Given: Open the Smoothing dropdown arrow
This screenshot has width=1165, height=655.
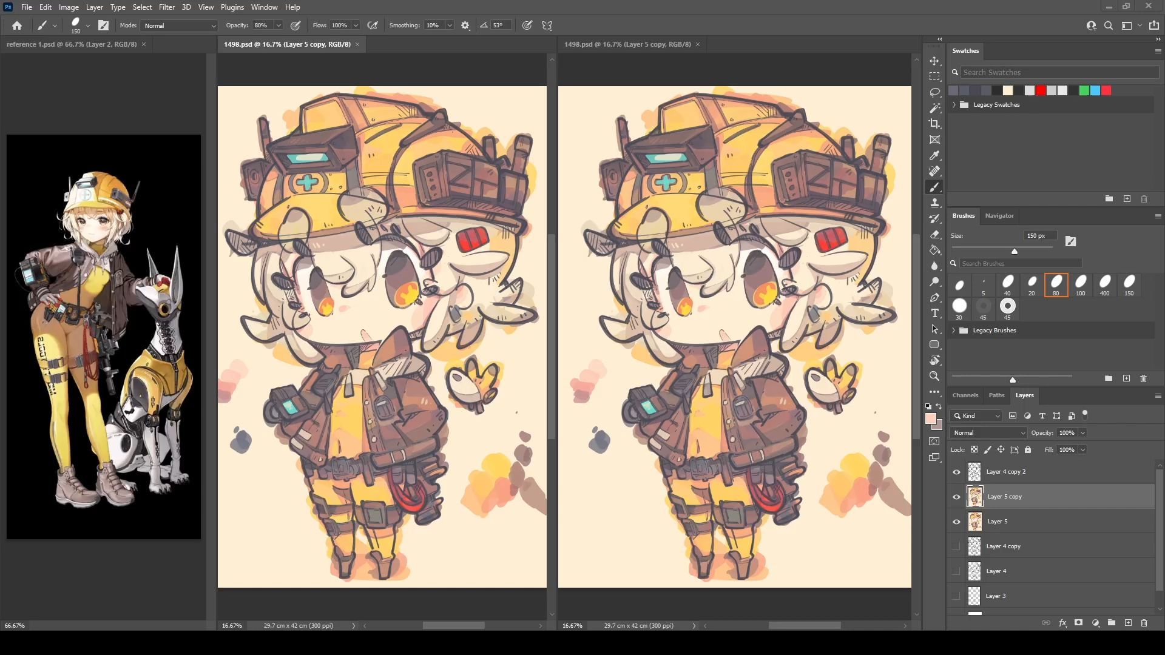Looking at the screenshot, I should [450, 25].
